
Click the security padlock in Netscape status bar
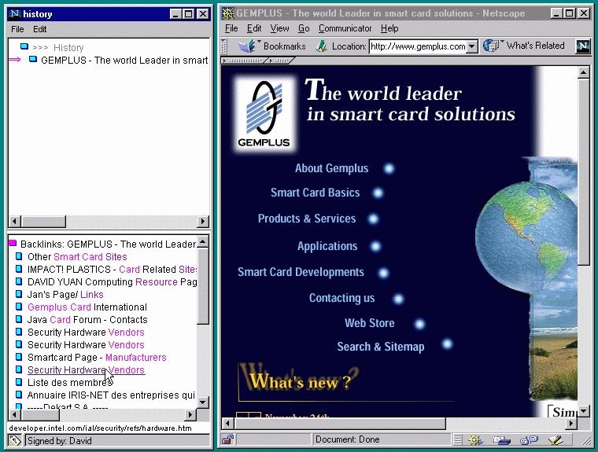click(227, 439)
